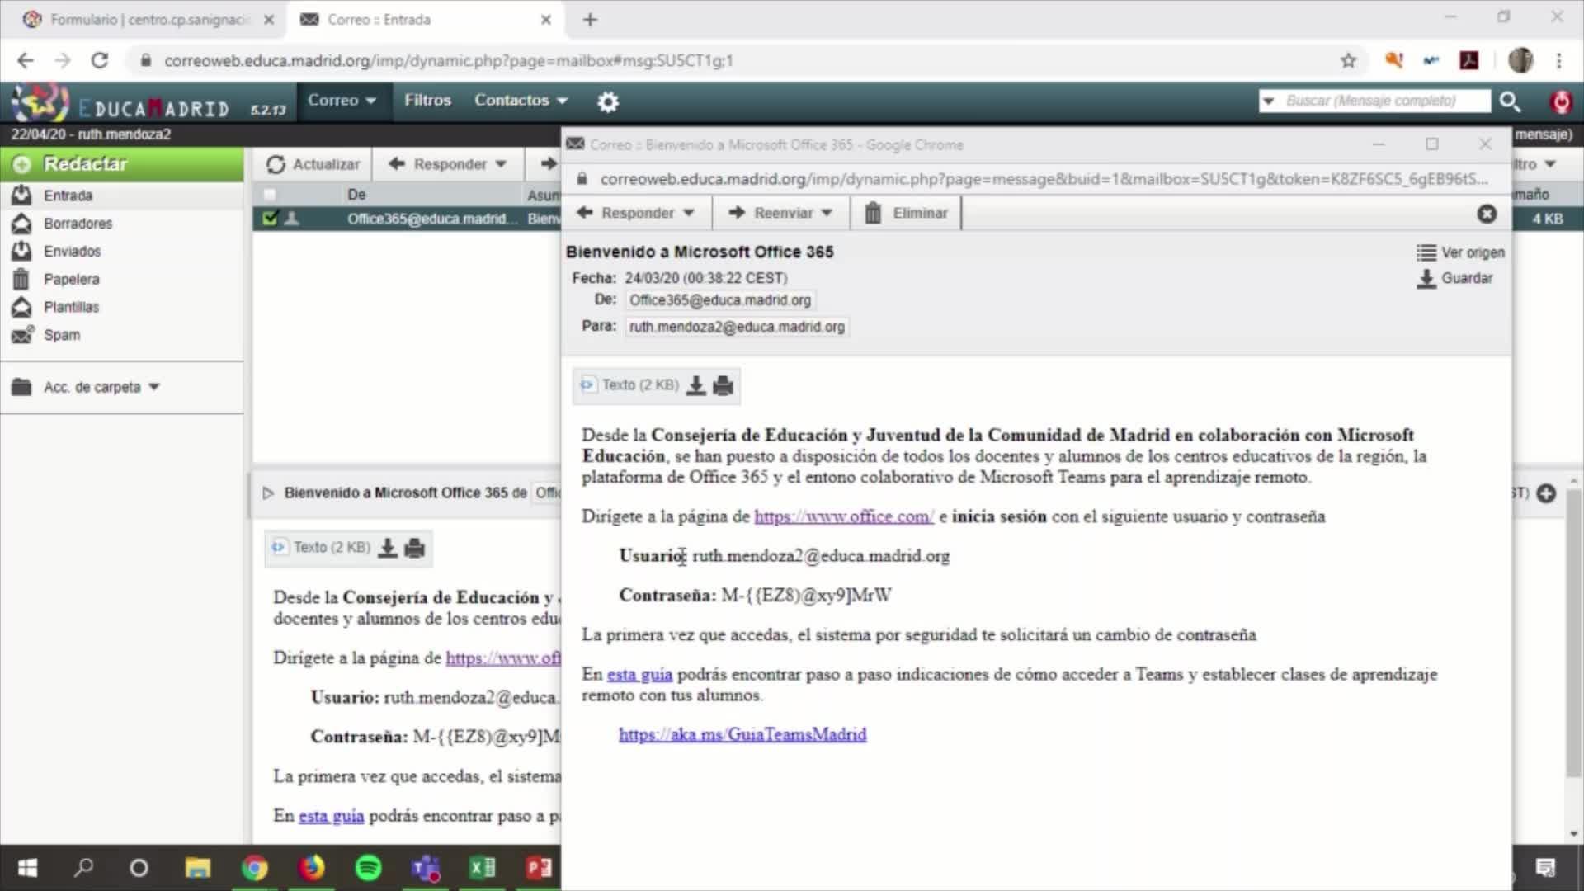Open the aka.ms/GuiaTeamsMadrid link
Image resolution: width=1584 pixels, height=891 pixels.
tap(742, 734)
